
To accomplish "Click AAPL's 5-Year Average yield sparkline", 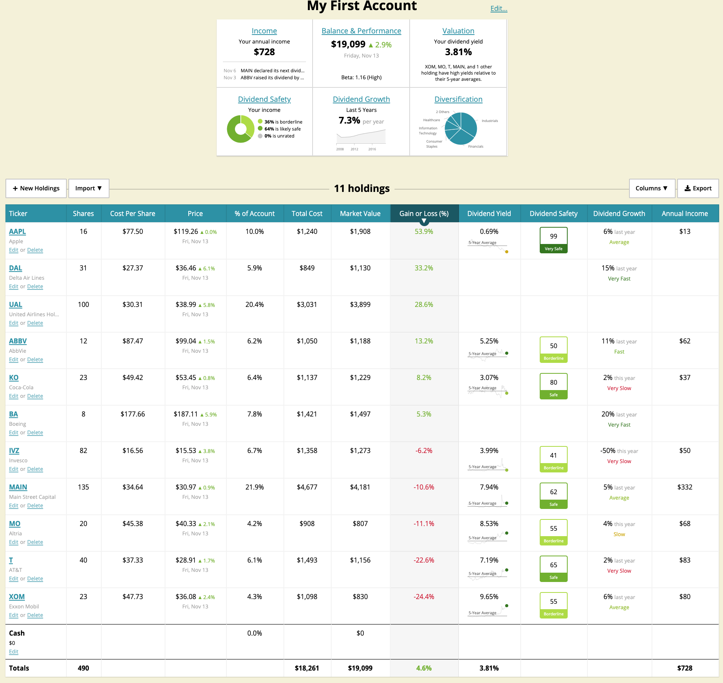I will pos(488,246).
